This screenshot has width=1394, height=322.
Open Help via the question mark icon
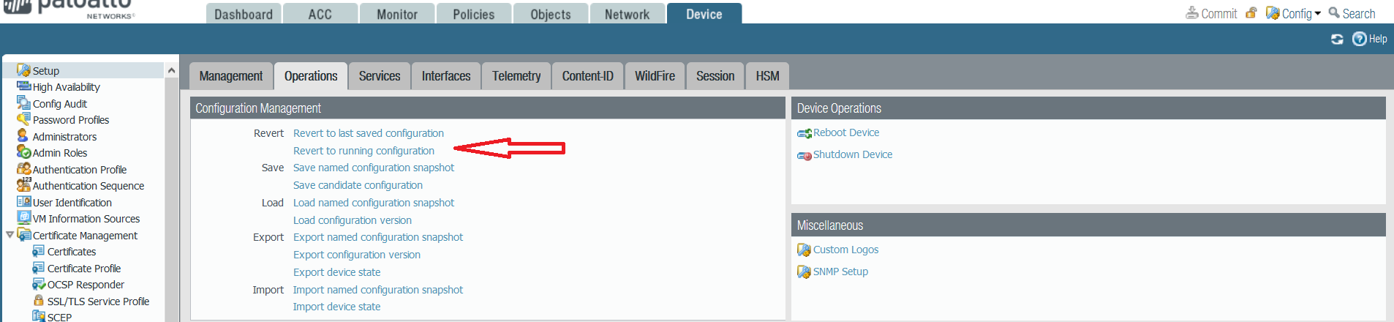pos(1359,40)
